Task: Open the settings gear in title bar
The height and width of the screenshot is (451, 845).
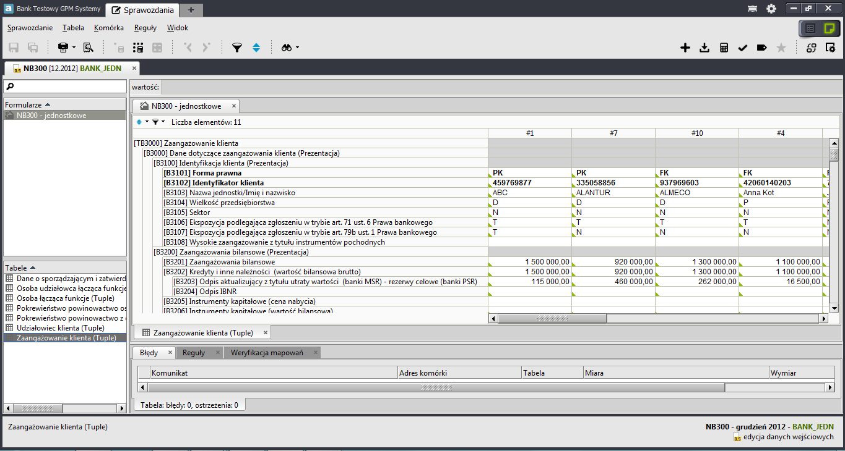Action: tap(771, 9)
